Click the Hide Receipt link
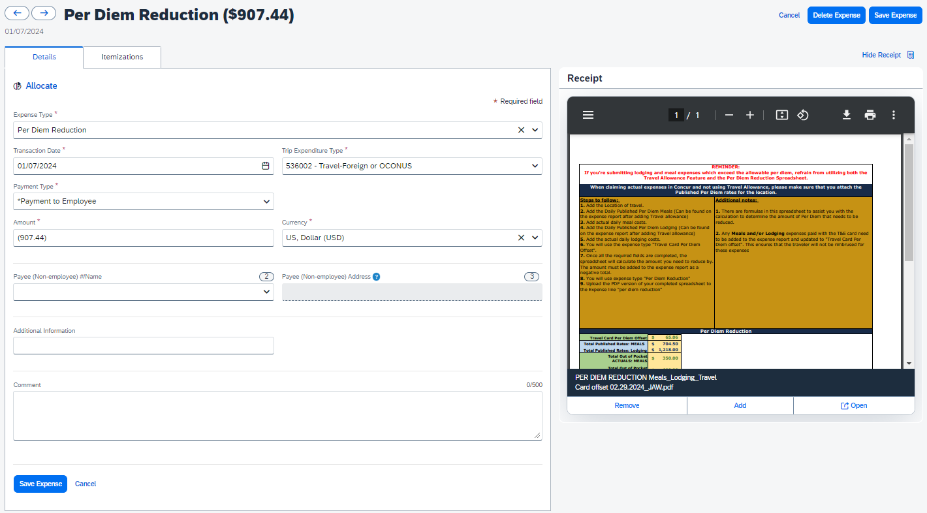The width and height of the screenshot is (927, 513). 881,55
